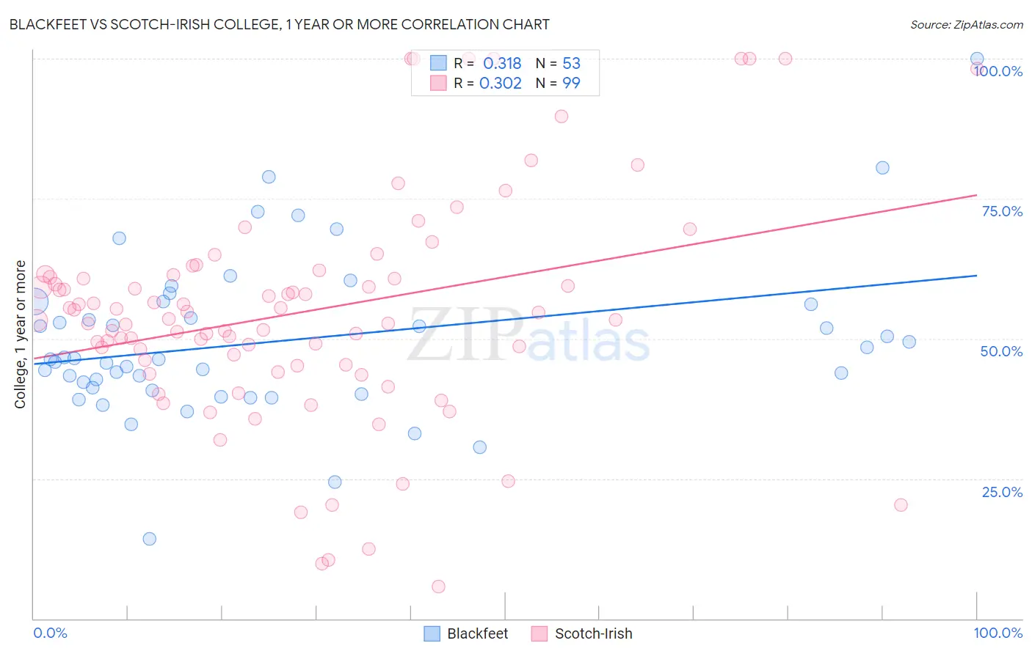The image size is (1032, 654).
Task: Click the 50.0% y-axis label
Action: (1001, 351)
